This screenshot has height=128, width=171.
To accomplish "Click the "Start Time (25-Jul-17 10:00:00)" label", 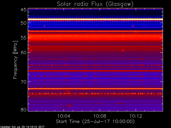I will [x=95, y=122].
